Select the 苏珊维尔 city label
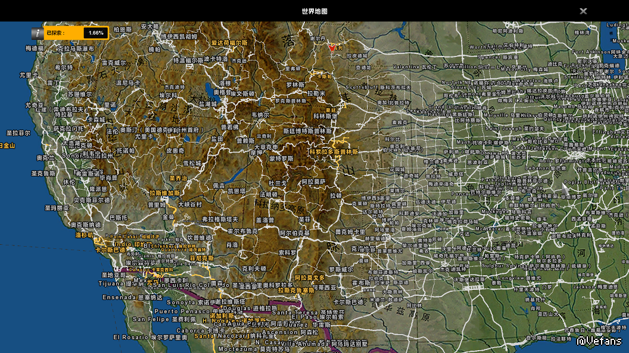This screenshot has width=629, height=353. click(x=79, y=94)
